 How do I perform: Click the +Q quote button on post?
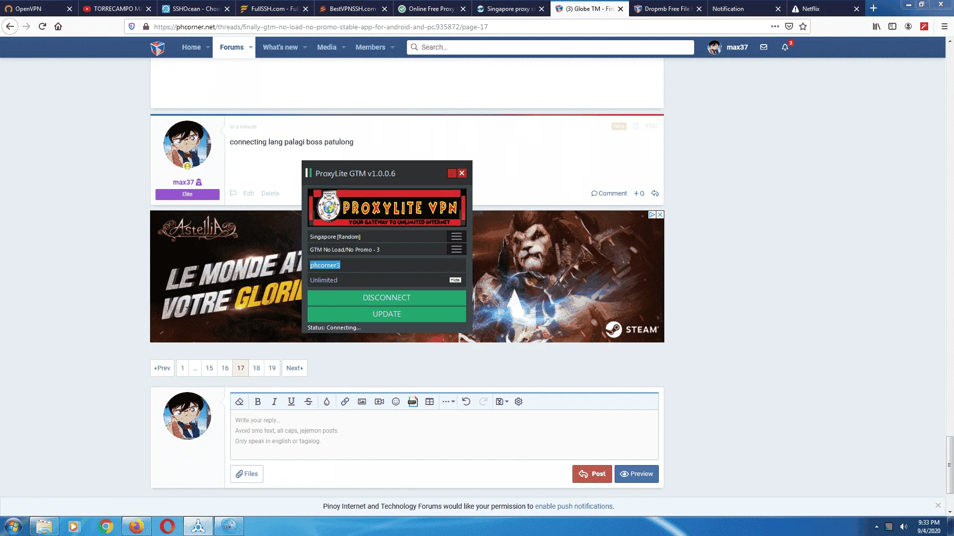point(639,194)
